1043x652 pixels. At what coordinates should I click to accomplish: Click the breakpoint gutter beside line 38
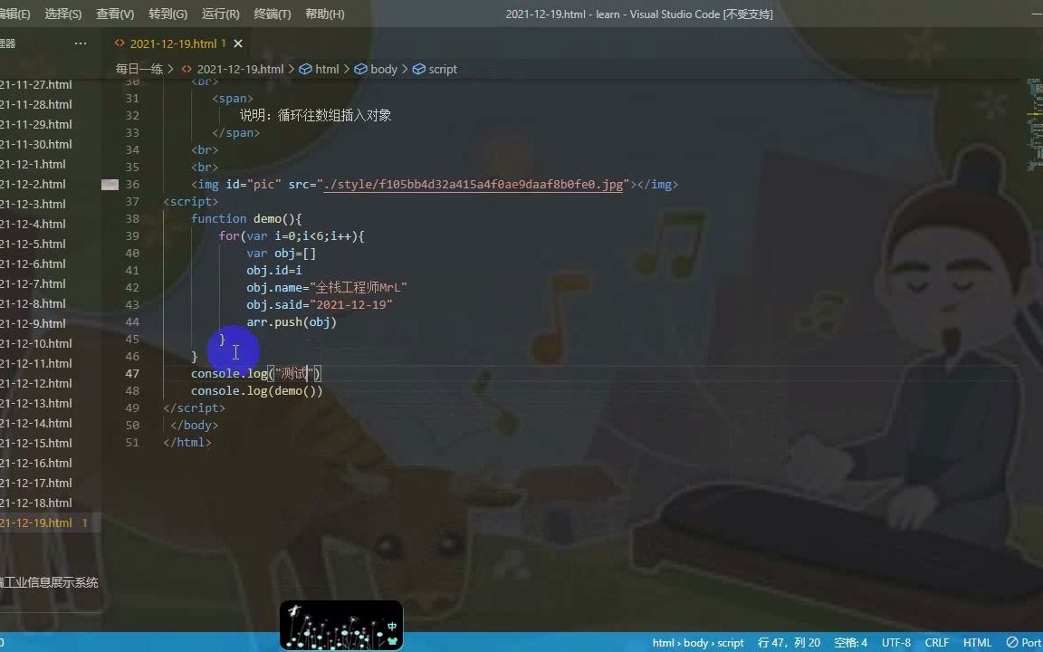click(109, 218)
